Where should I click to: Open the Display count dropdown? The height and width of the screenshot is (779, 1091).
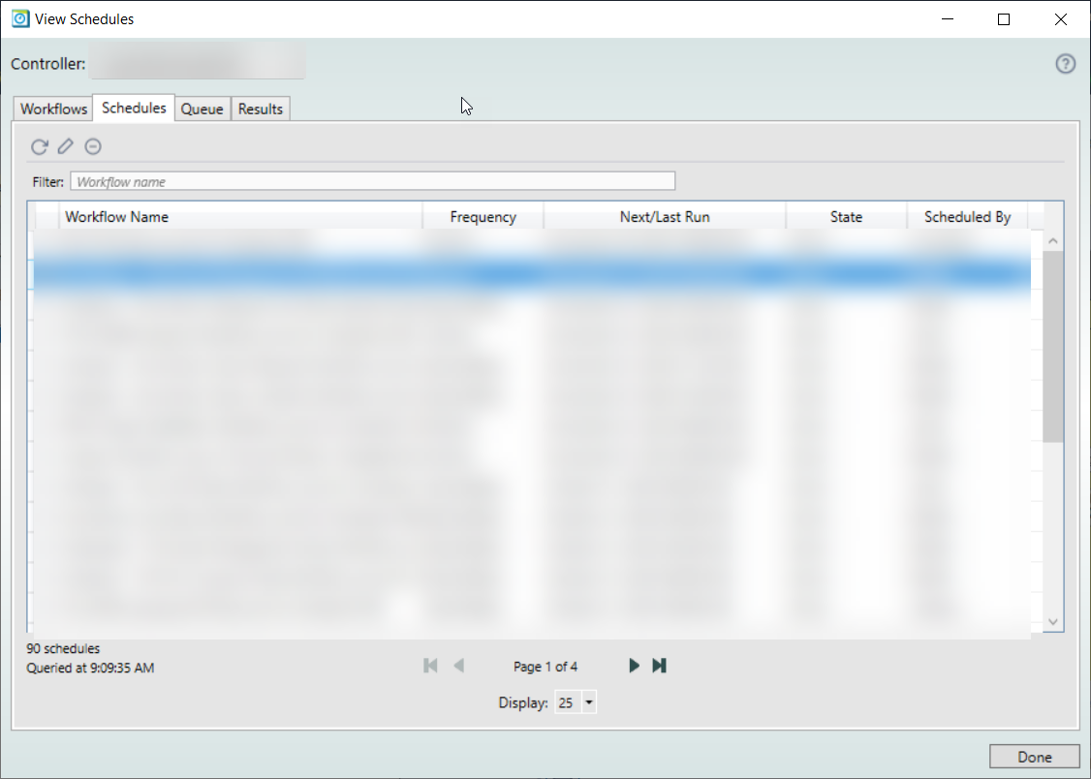[588, 701]
